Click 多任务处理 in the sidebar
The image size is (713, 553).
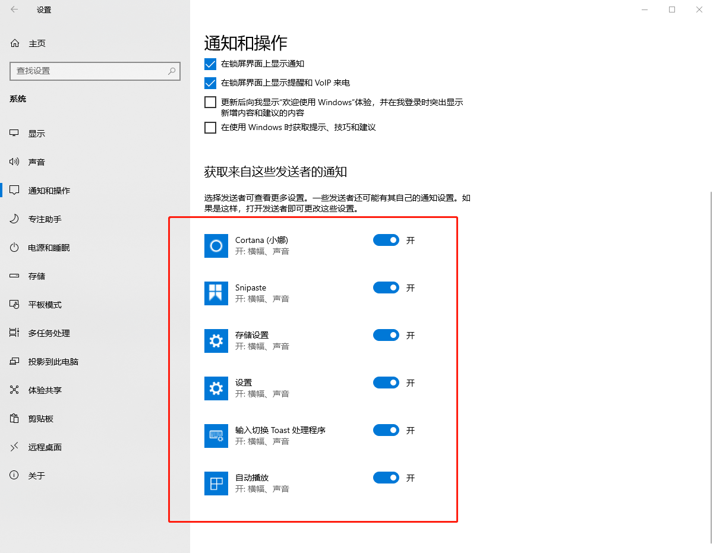(14, 333)
